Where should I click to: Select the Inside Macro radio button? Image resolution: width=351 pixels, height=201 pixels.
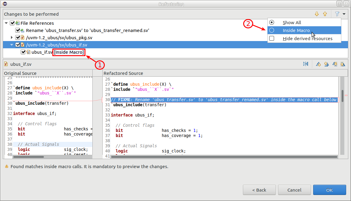(x=272, y=30)
